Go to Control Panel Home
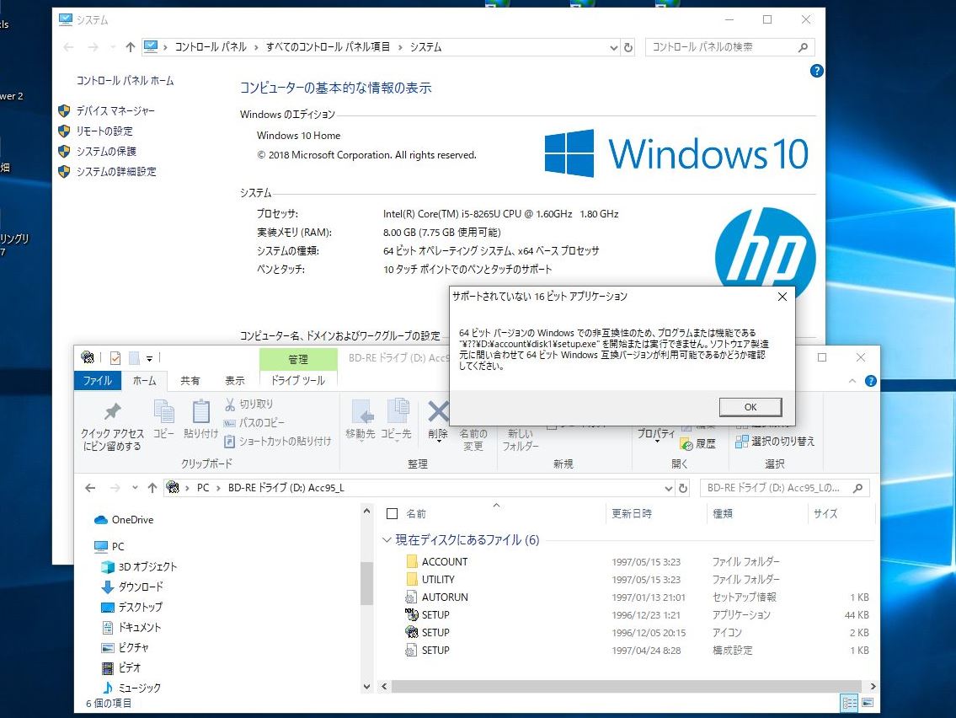Screen dimensions: 956x718 125,81
